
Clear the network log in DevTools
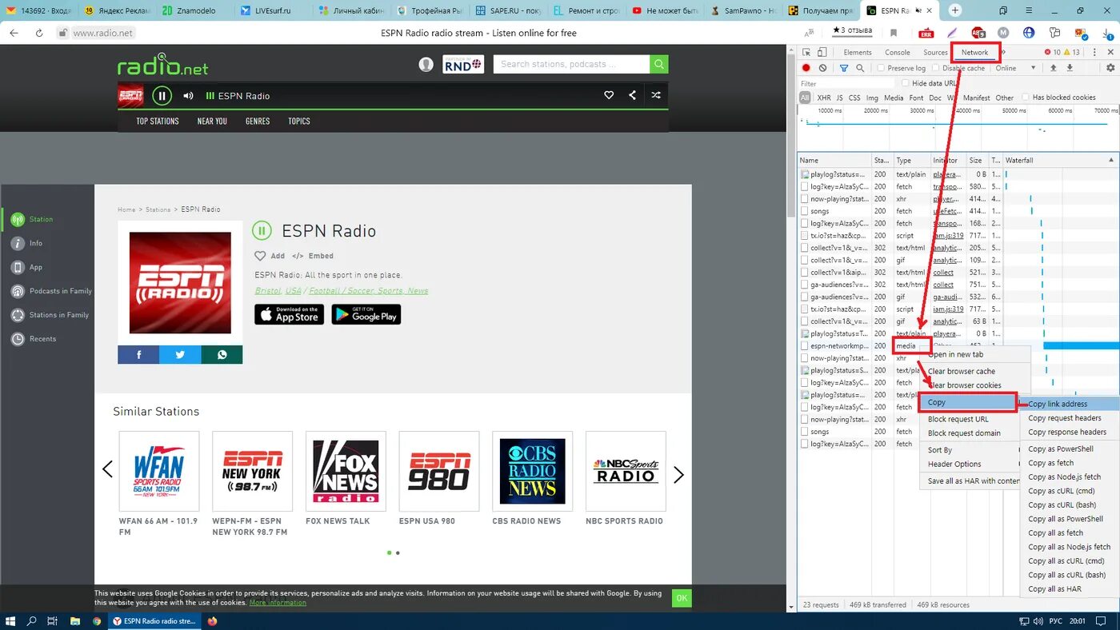[822, 68]
